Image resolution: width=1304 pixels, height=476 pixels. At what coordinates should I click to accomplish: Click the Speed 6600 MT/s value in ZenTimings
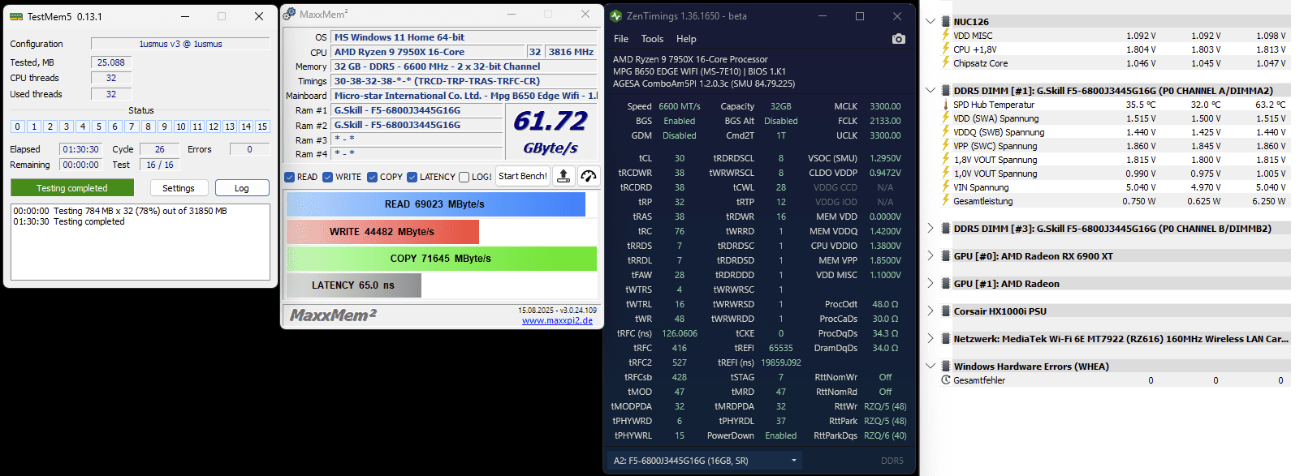coord(680,106)
